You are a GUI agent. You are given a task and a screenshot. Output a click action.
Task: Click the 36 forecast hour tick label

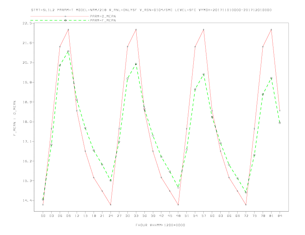pyautogui.click(x=144, y=216)
